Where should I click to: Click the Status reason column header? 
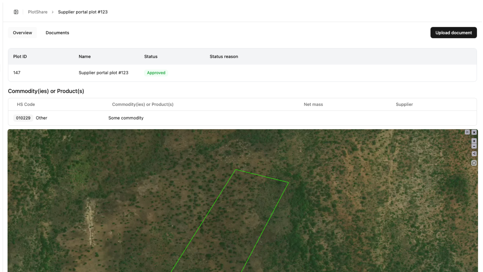coord(224,56)
